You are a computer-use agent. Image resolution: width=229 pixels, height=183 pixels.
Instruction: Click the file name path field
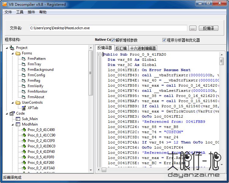108,28
